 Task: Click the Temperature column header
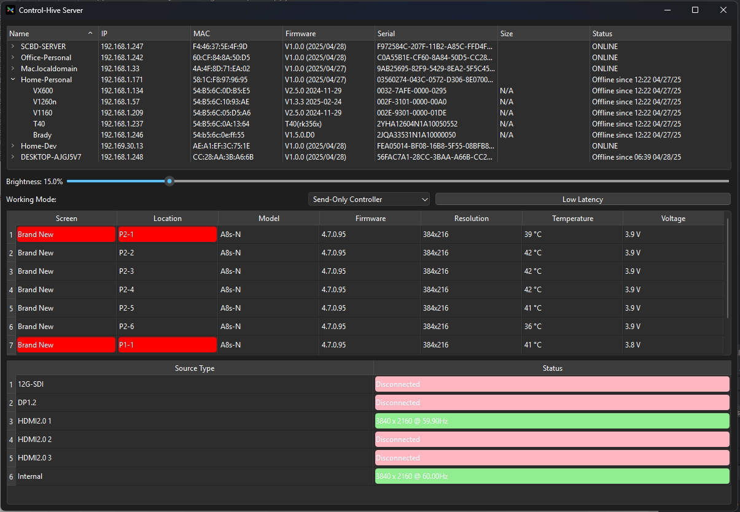572,219
